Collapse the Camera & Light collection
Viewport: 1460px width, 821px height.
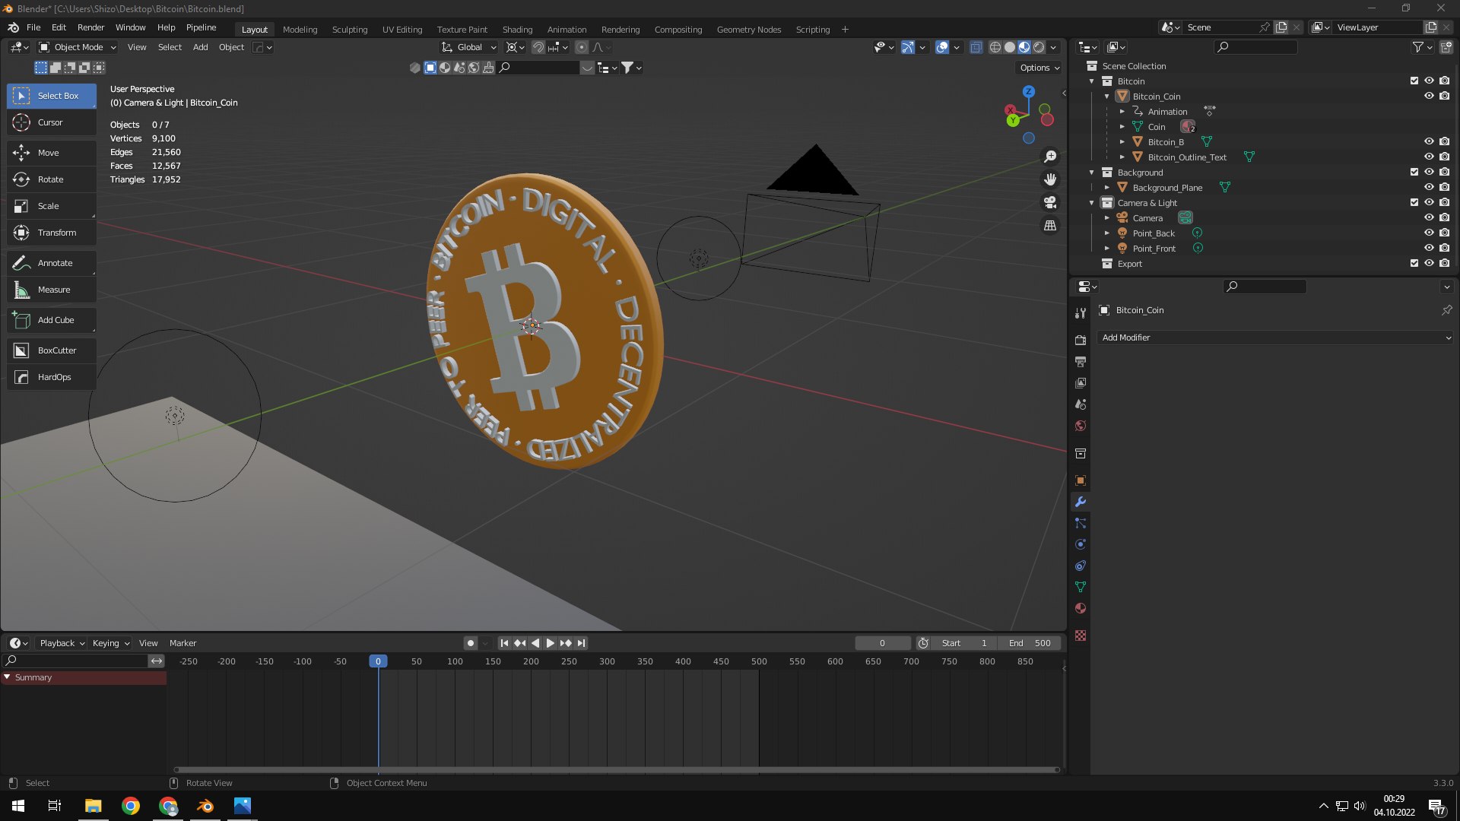tap(1092, 203)
